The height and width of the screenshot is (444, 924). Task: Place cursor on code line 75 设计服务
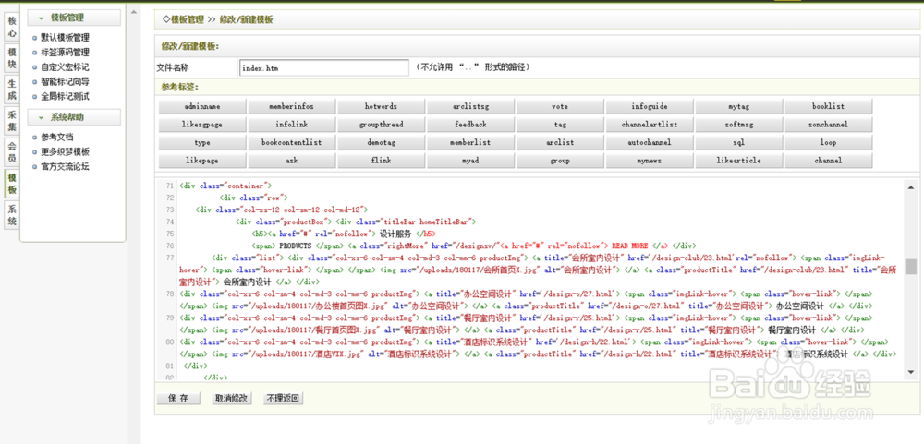pos(396,234)
